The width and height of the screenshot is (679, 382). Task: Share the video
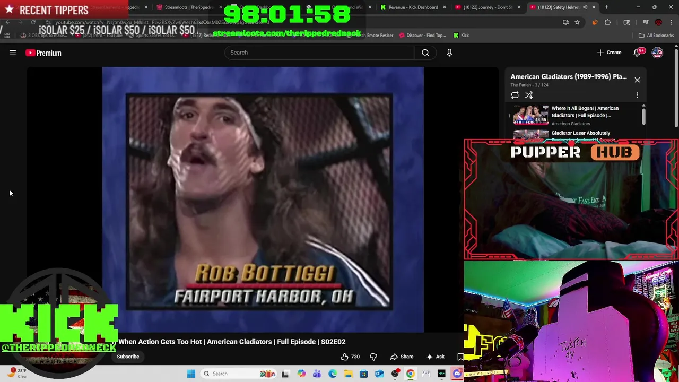[402, 357]
